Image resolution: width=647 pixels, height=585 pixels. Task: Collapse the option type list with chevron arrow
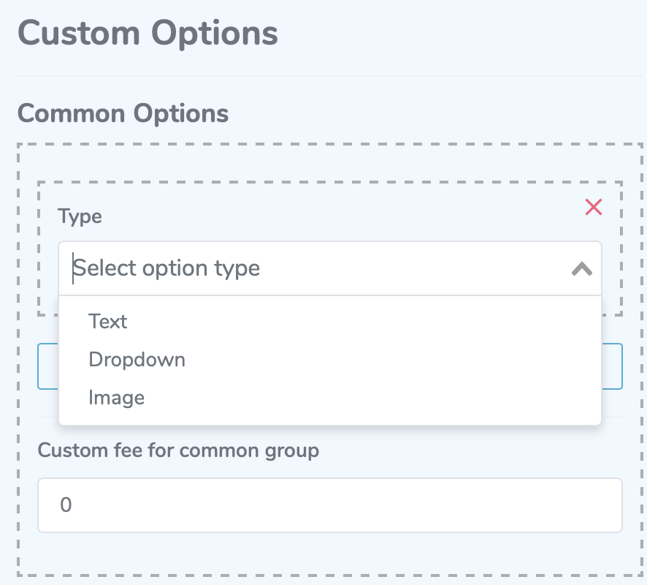point(582,268)
